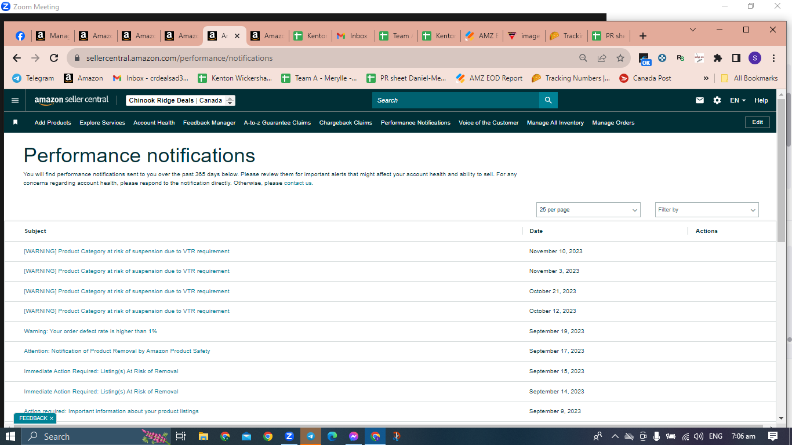The image size is (792, 445).
Task: Click the bookmark flag icon before Add Products
Action: pyautogui.click(x=16, y=122)
